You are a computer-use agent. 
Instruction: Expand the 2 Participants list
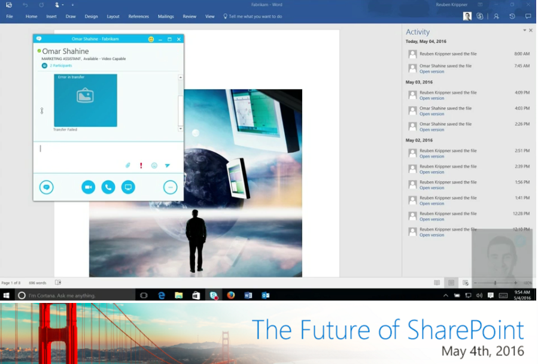point(60,65)
